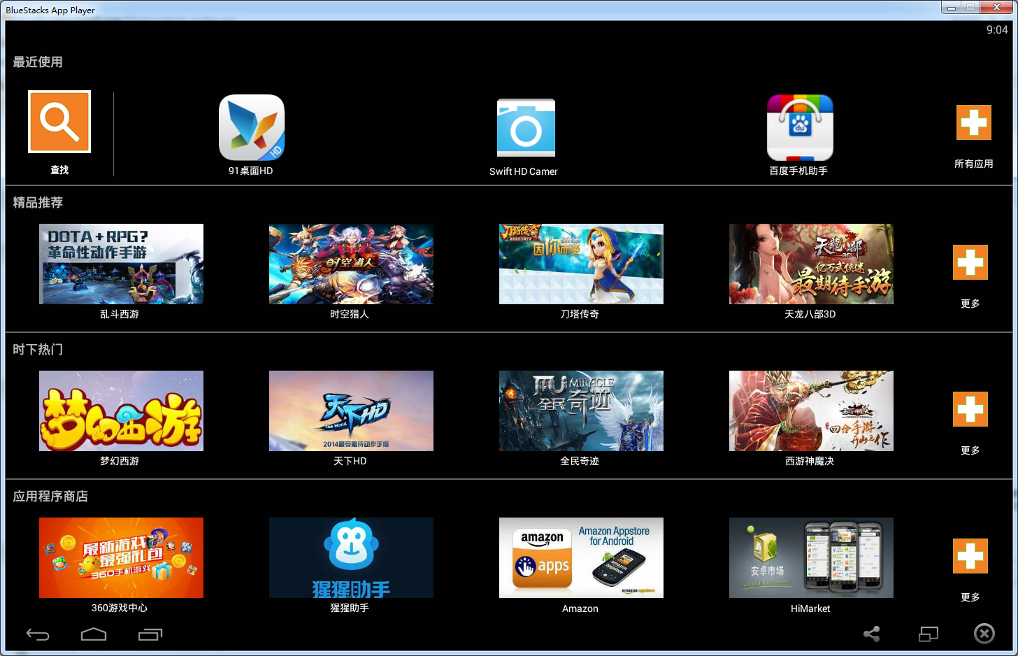Open the 全民奇迹 game banner
This screenshot has width=1018, height=656.
pyautogui.click(x=581, y=411)
